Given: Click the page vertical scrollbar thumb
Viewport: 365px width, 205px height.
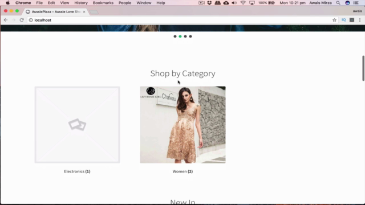Looking at the screenshot, I should [363, 68].
